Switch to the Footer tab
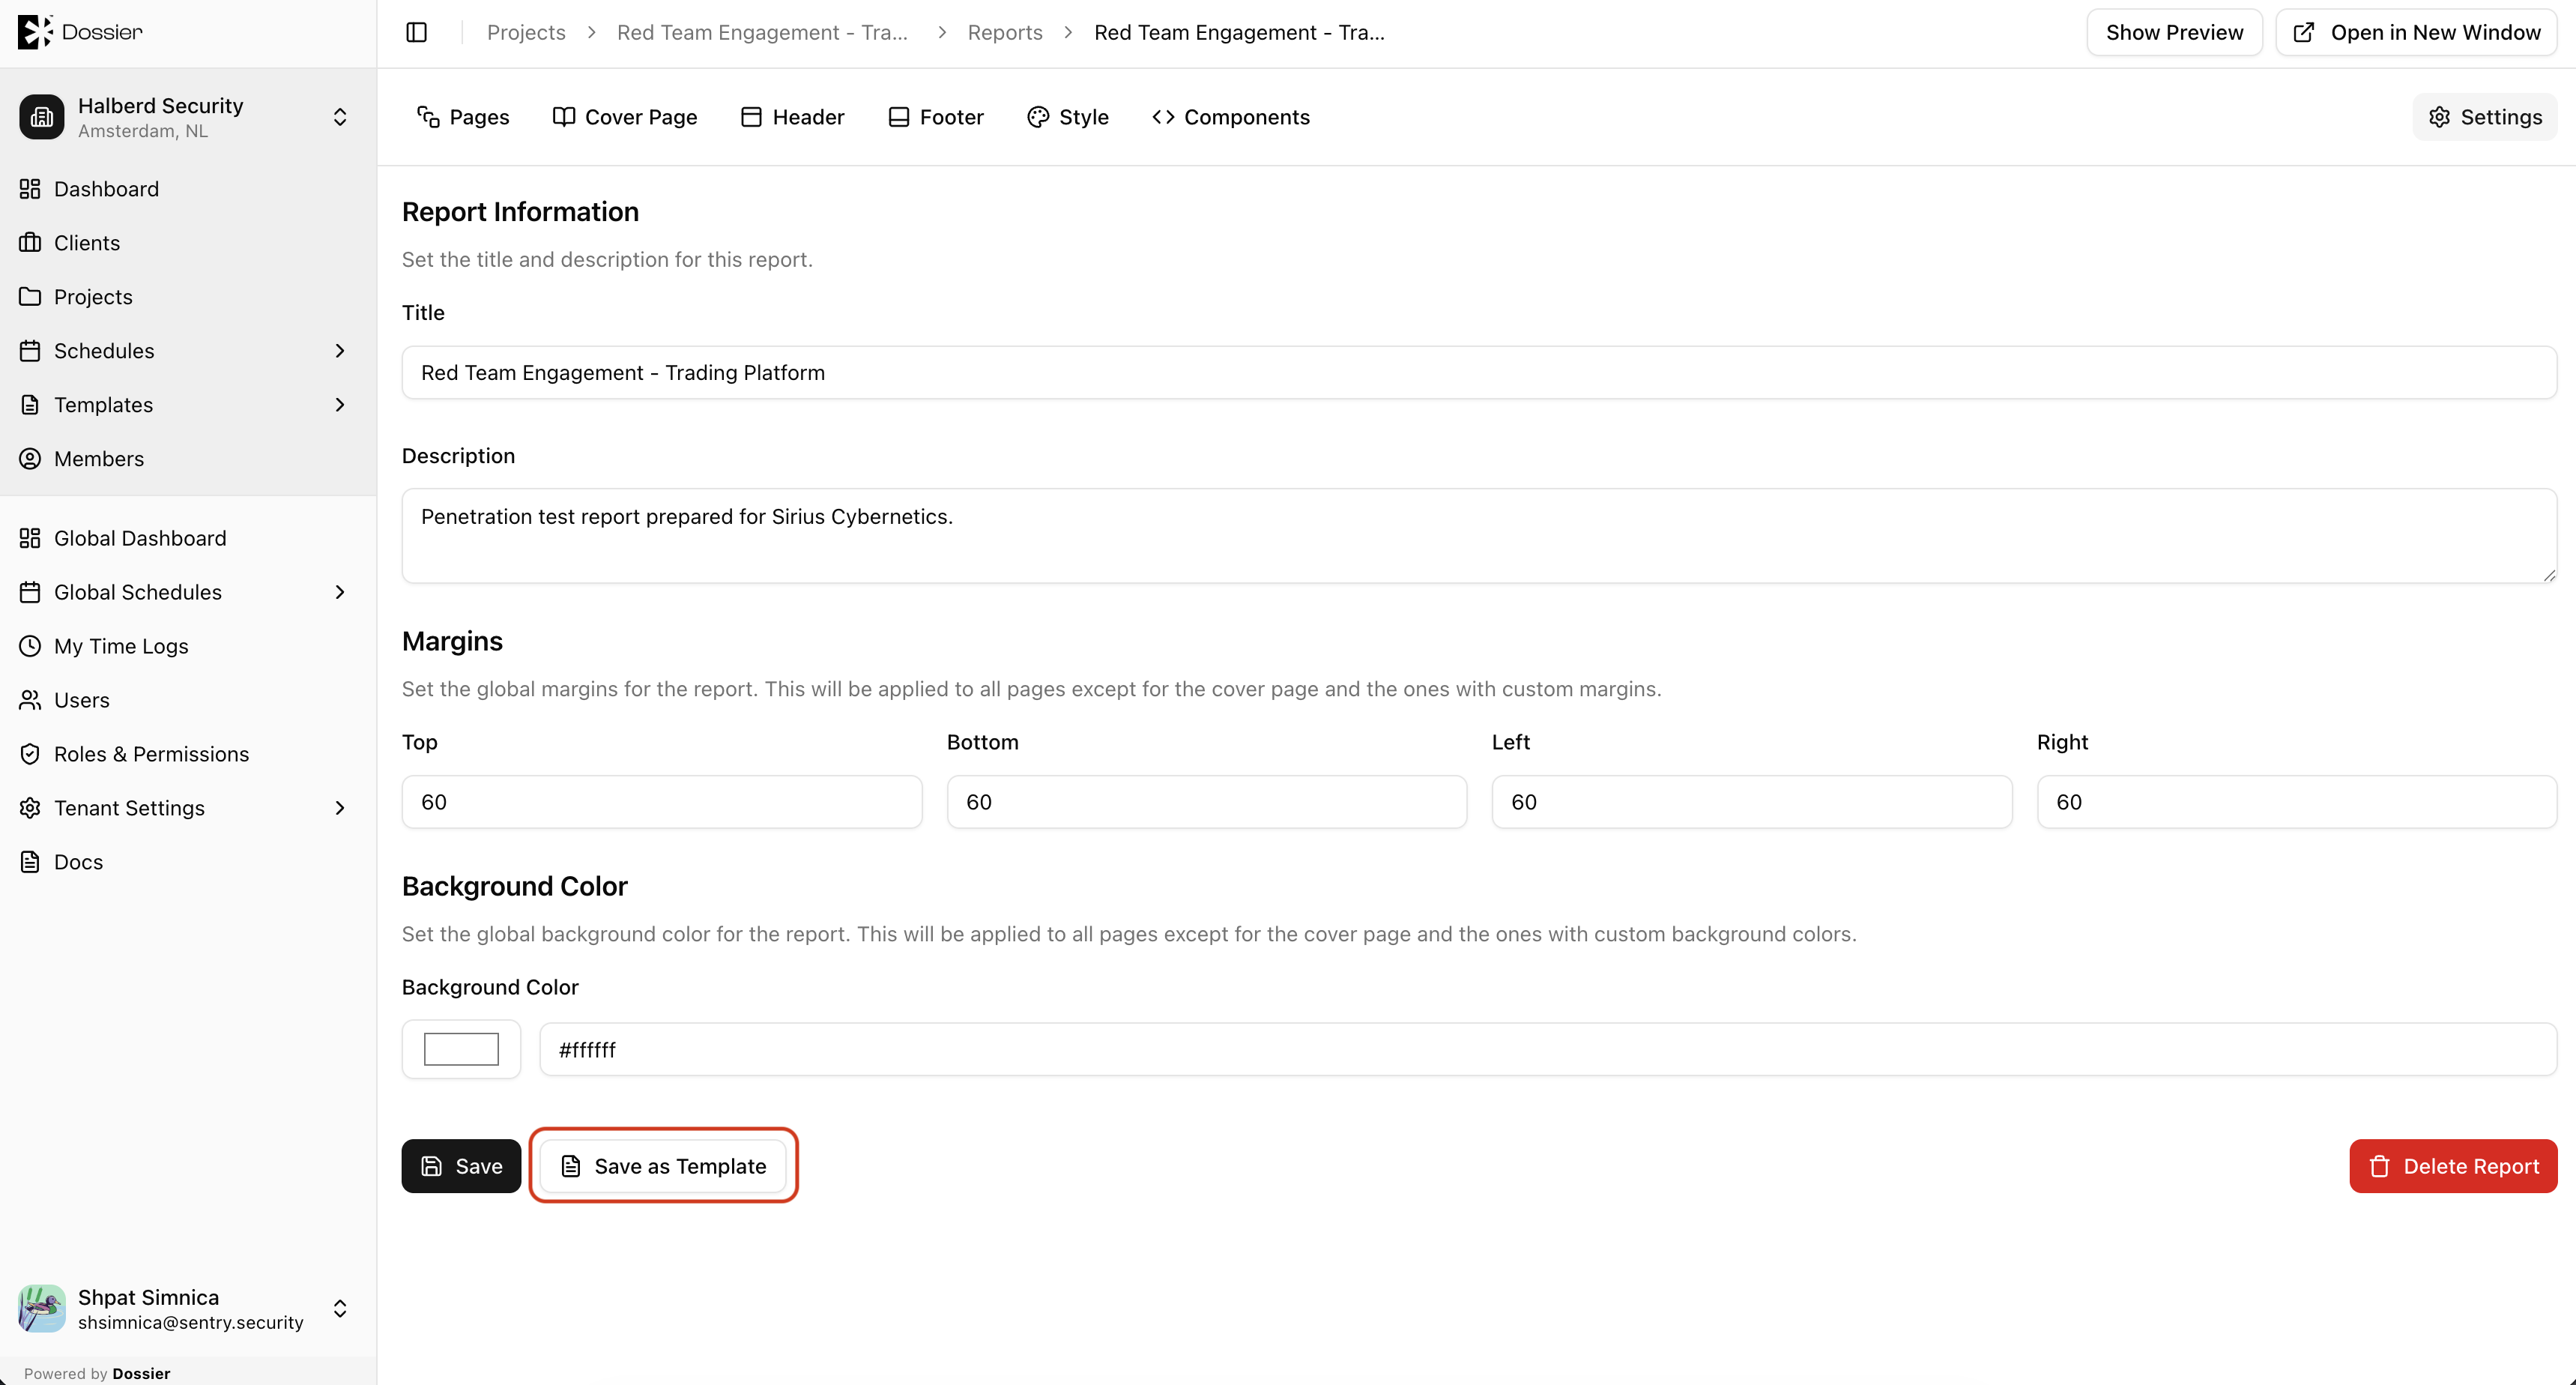2576x1385 pixels. (936, 117)
